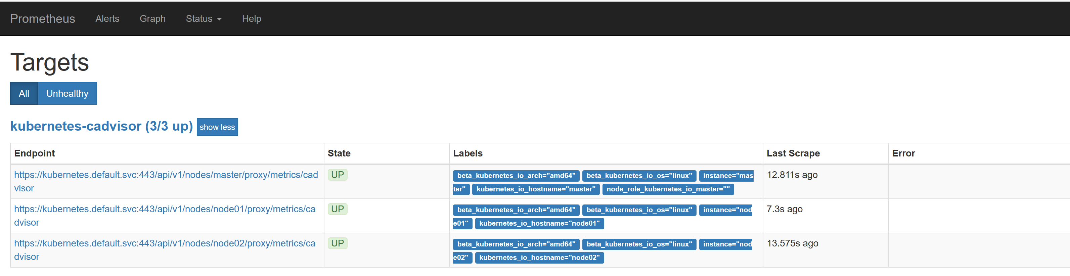Collapse targets with show less button
The image size is (1070, 276).
(x=217, y=127)
